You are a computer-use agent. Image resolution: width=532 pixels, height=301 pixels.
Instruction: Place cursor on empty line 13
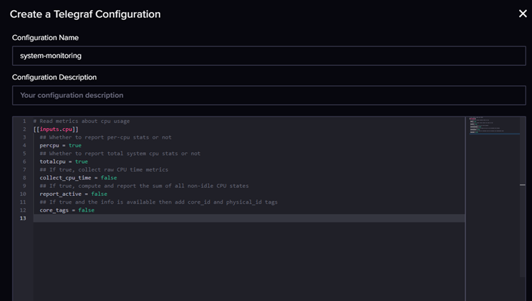pos(249,218)
